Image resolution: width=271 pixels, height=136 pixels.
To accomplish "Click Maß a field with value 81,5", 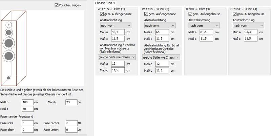I will click(207, 32).
